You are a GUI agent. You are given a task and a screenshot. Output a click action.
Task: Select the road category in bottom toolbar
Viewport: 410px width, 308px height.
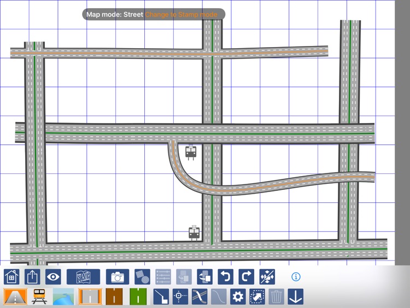[x=15, y=297]
